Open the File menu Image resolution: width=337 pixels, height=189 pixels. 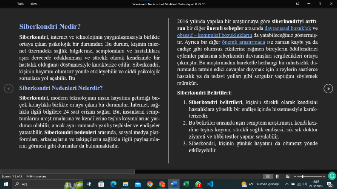[x=7, y=4]
